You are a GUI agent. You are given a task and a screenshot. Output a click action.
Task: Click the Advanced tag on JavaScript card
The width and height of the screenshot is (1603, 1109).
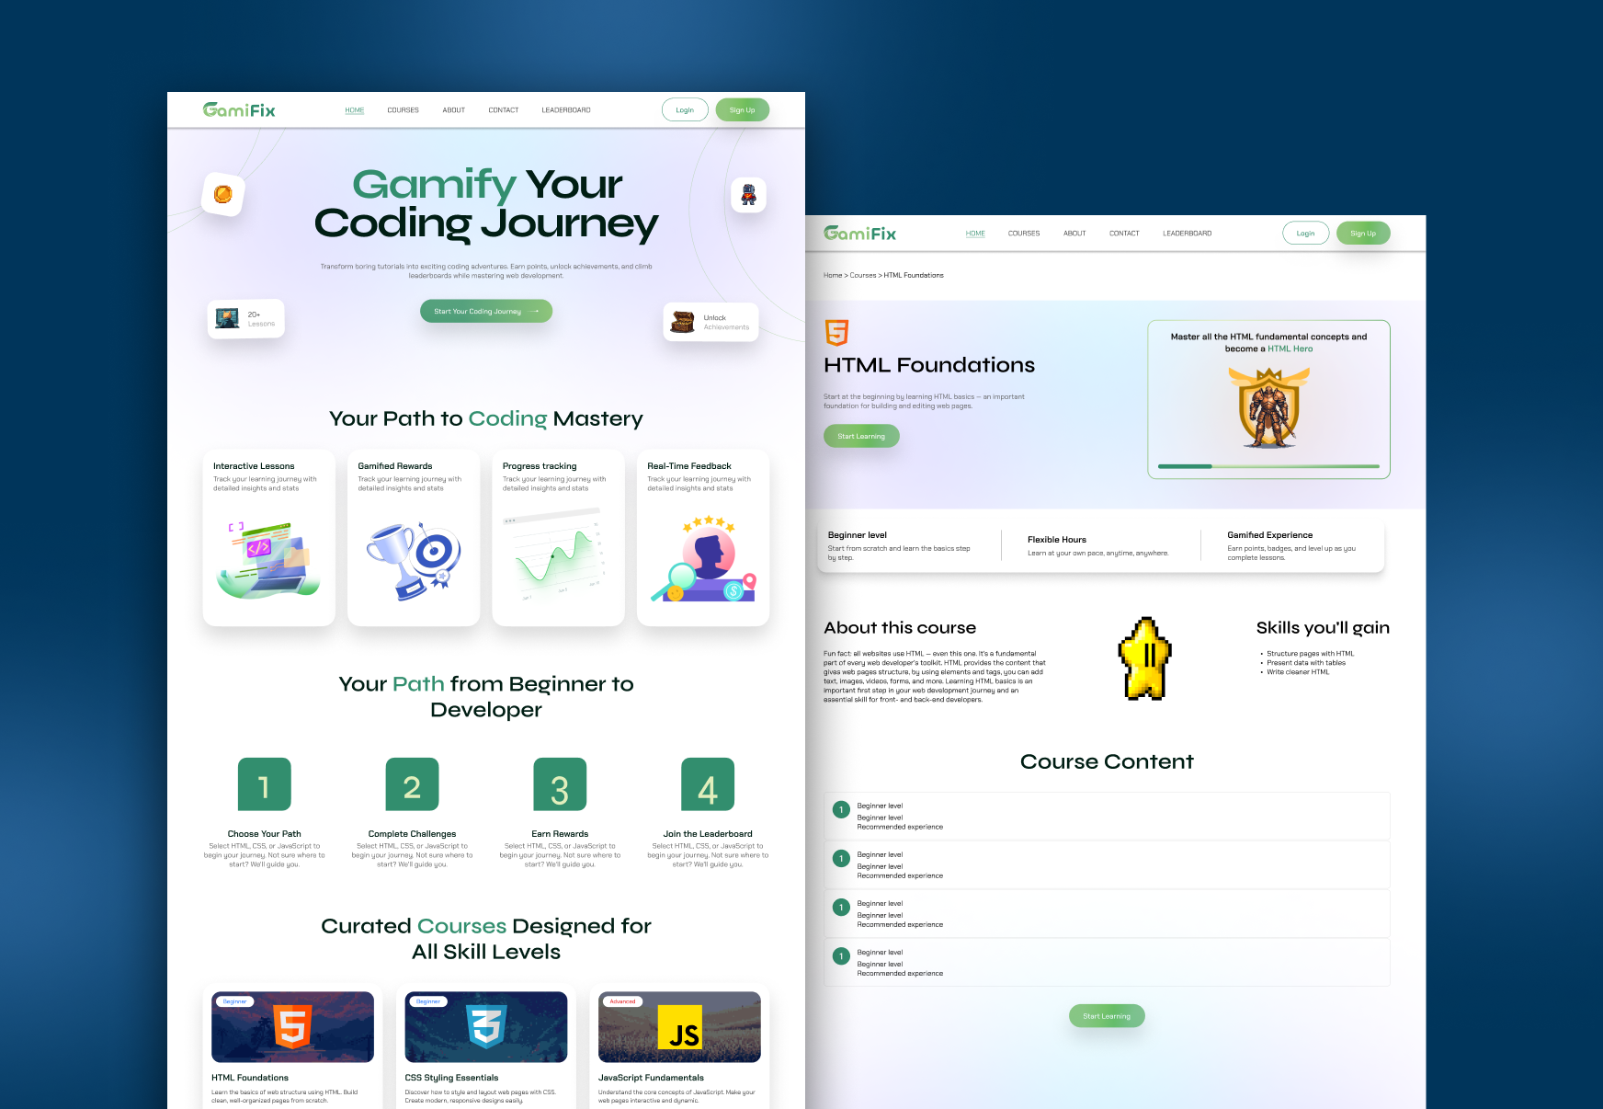(622, 1001)
